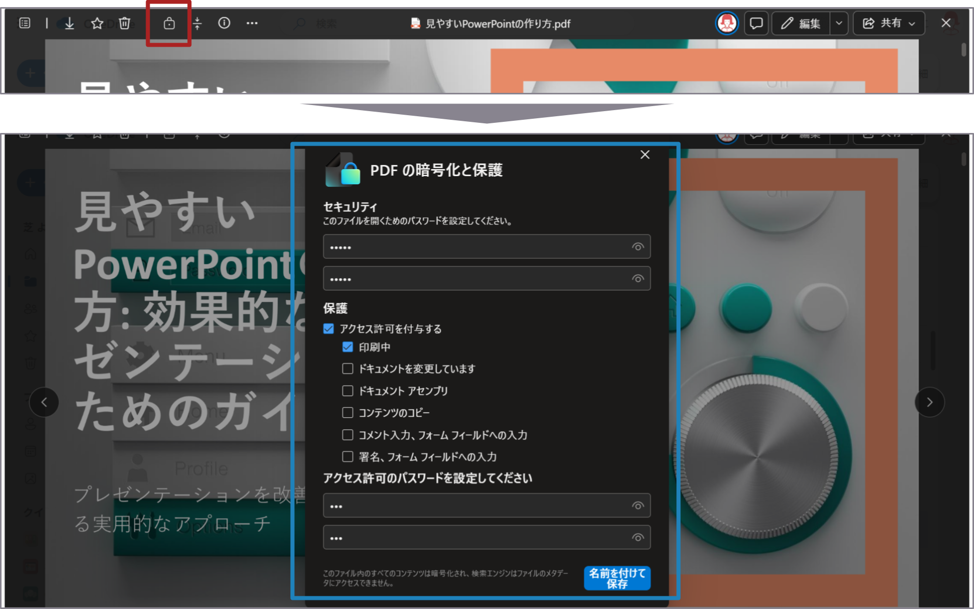
Task: Click the lock protect PDF icon
Action: point(169,23)
